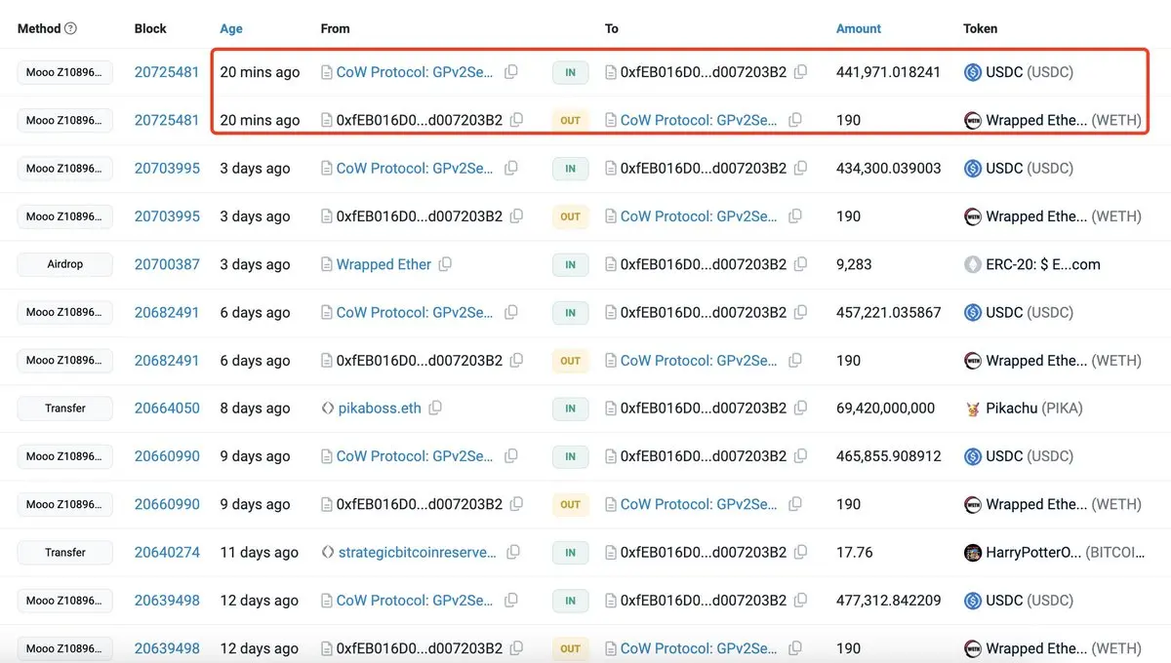Click USDC token icon in 477,312.842209 row
The height and width of the screenshot is (663, 1171).
click(972, 601)
